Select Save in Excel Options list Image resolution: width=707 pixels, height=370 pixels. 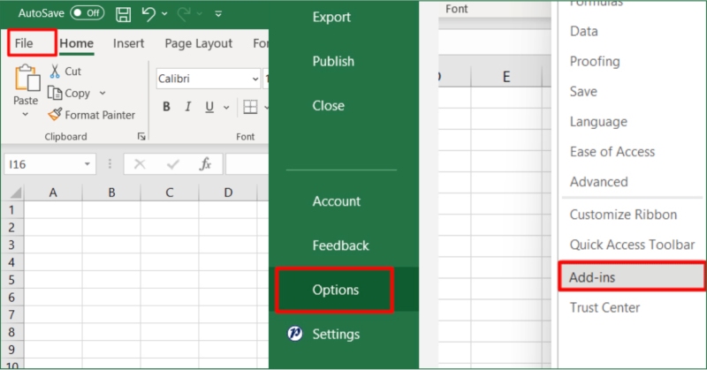[x=583, y=92]
